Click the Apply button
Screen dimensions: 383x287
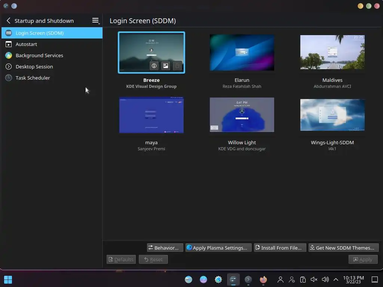coord(363,259)
